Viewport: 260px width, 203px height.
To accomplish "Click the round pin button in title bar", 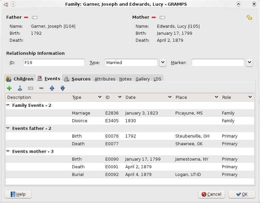I will pos(13,4).
